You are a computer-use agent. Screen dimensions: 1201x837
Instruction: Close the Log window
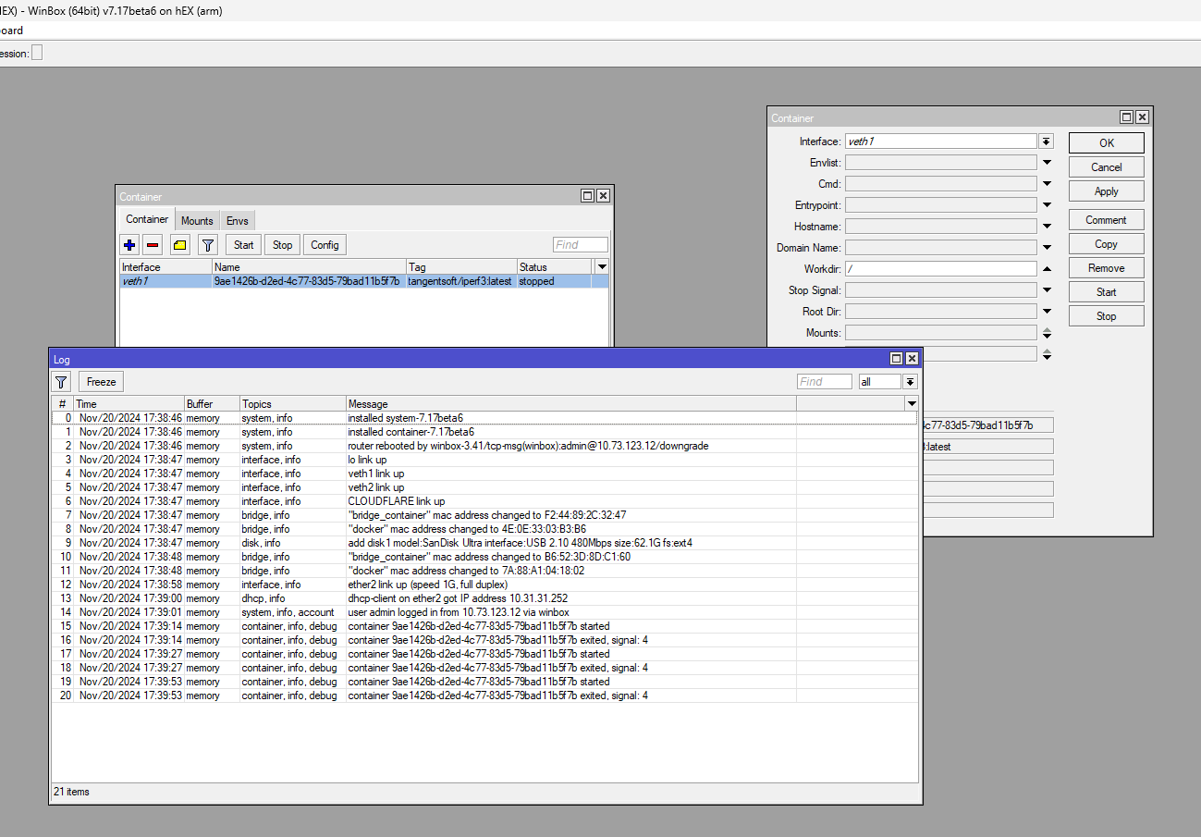(x=912, y=359)
